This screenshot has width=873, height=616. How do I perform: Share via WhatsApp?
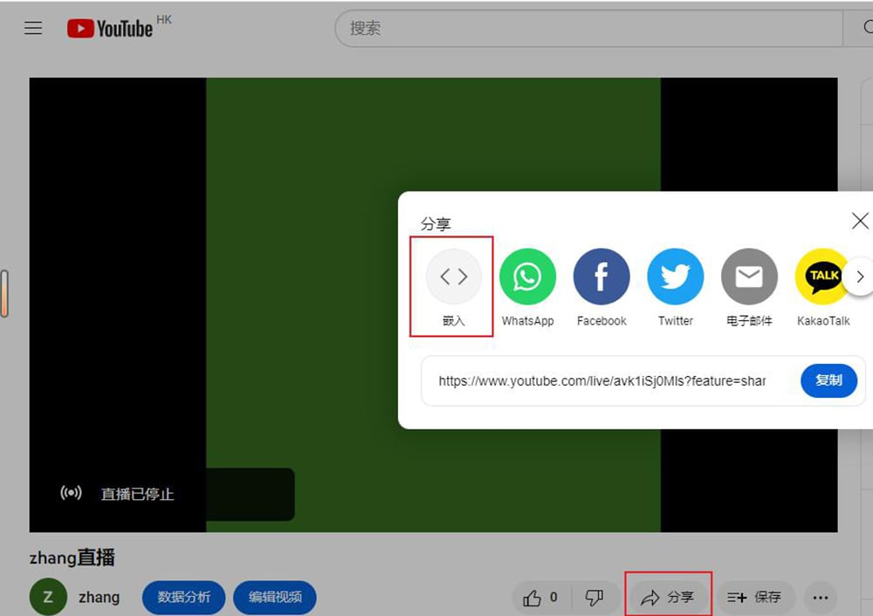[527, 277]
